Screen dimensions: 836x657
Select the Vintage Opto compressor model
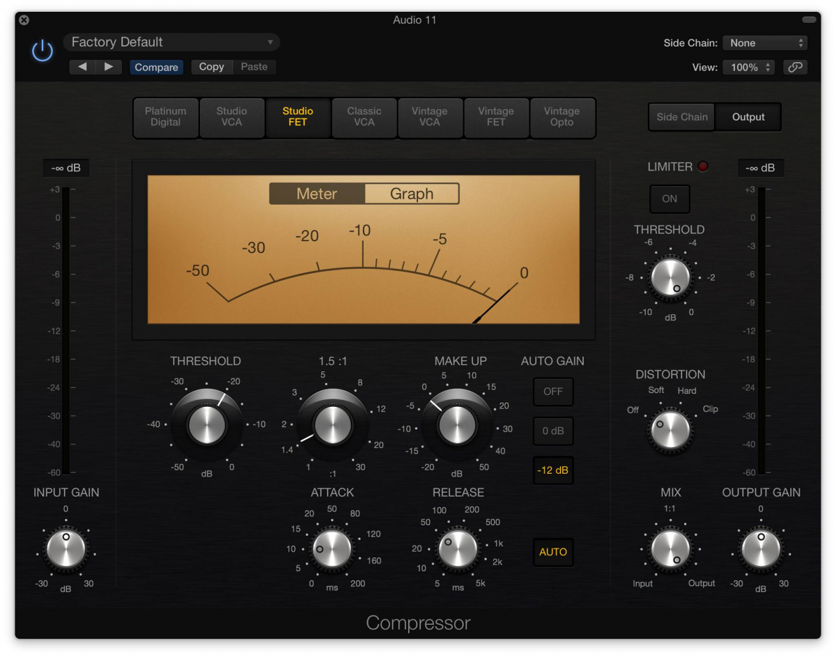pos(562,117)
